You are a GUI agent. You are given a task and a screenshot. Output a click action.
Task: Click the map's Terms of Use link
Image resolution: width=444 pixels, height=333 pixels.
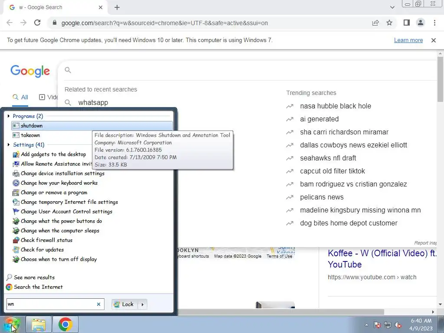(x=279, y=256)
